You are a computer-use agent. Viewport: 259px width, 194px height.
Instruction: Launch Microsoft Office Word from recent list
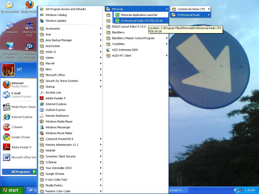point(19,157)
